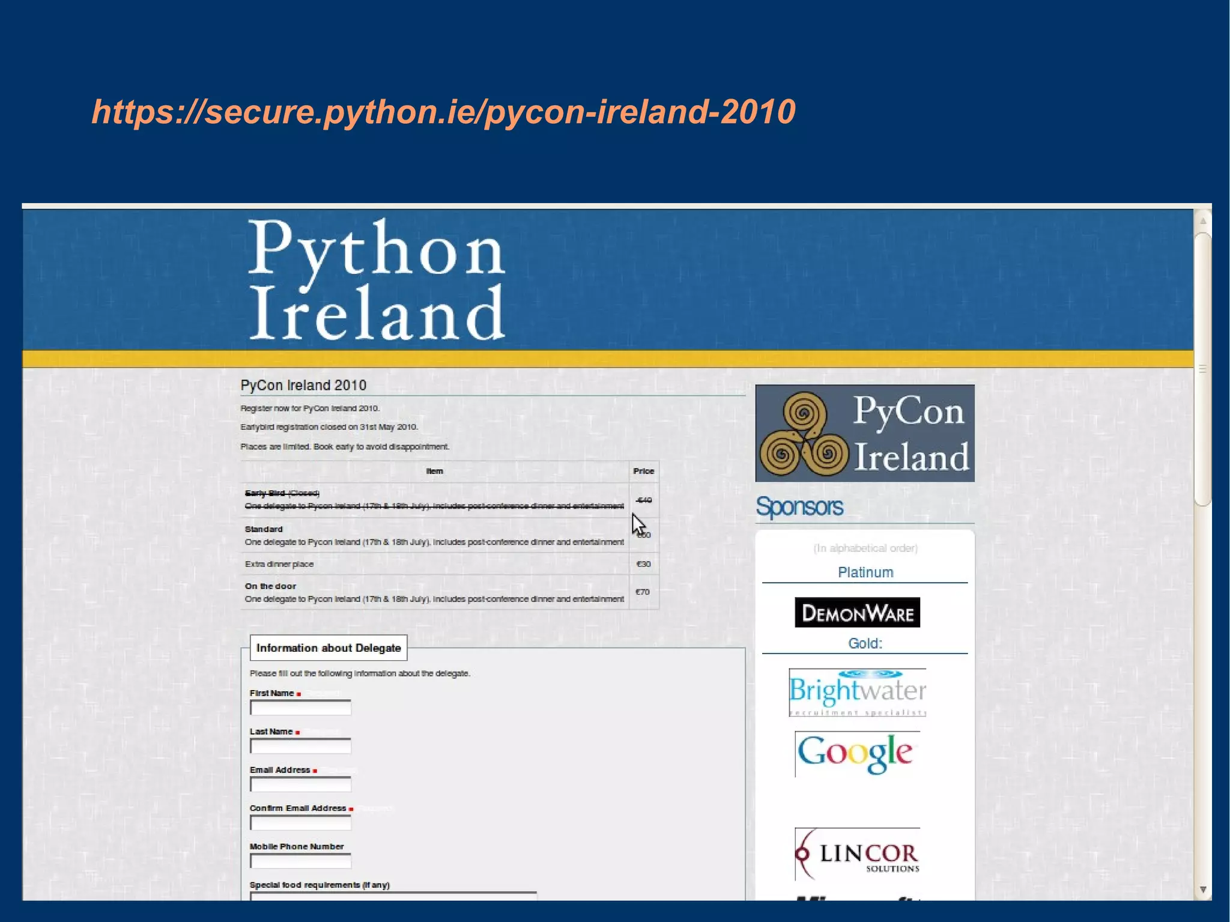
Task: Focus the Confirm Email Address field
Action: pyautogui.click(x=300, y=823)
